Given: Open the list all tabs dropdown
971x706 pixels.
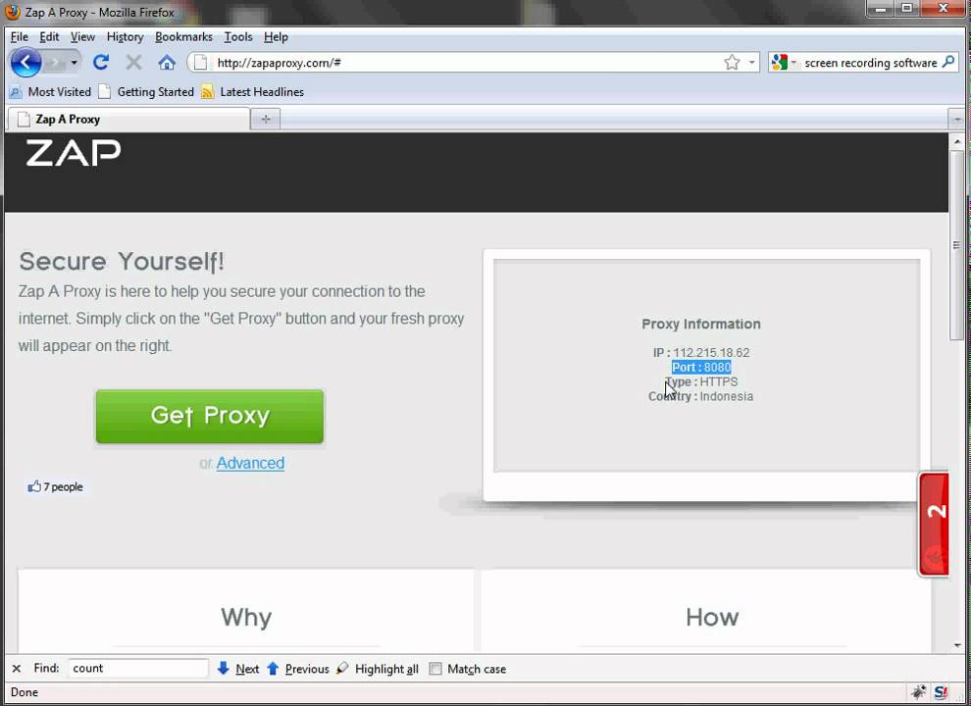Looking at the screenshot, I should tap(956, 119).
